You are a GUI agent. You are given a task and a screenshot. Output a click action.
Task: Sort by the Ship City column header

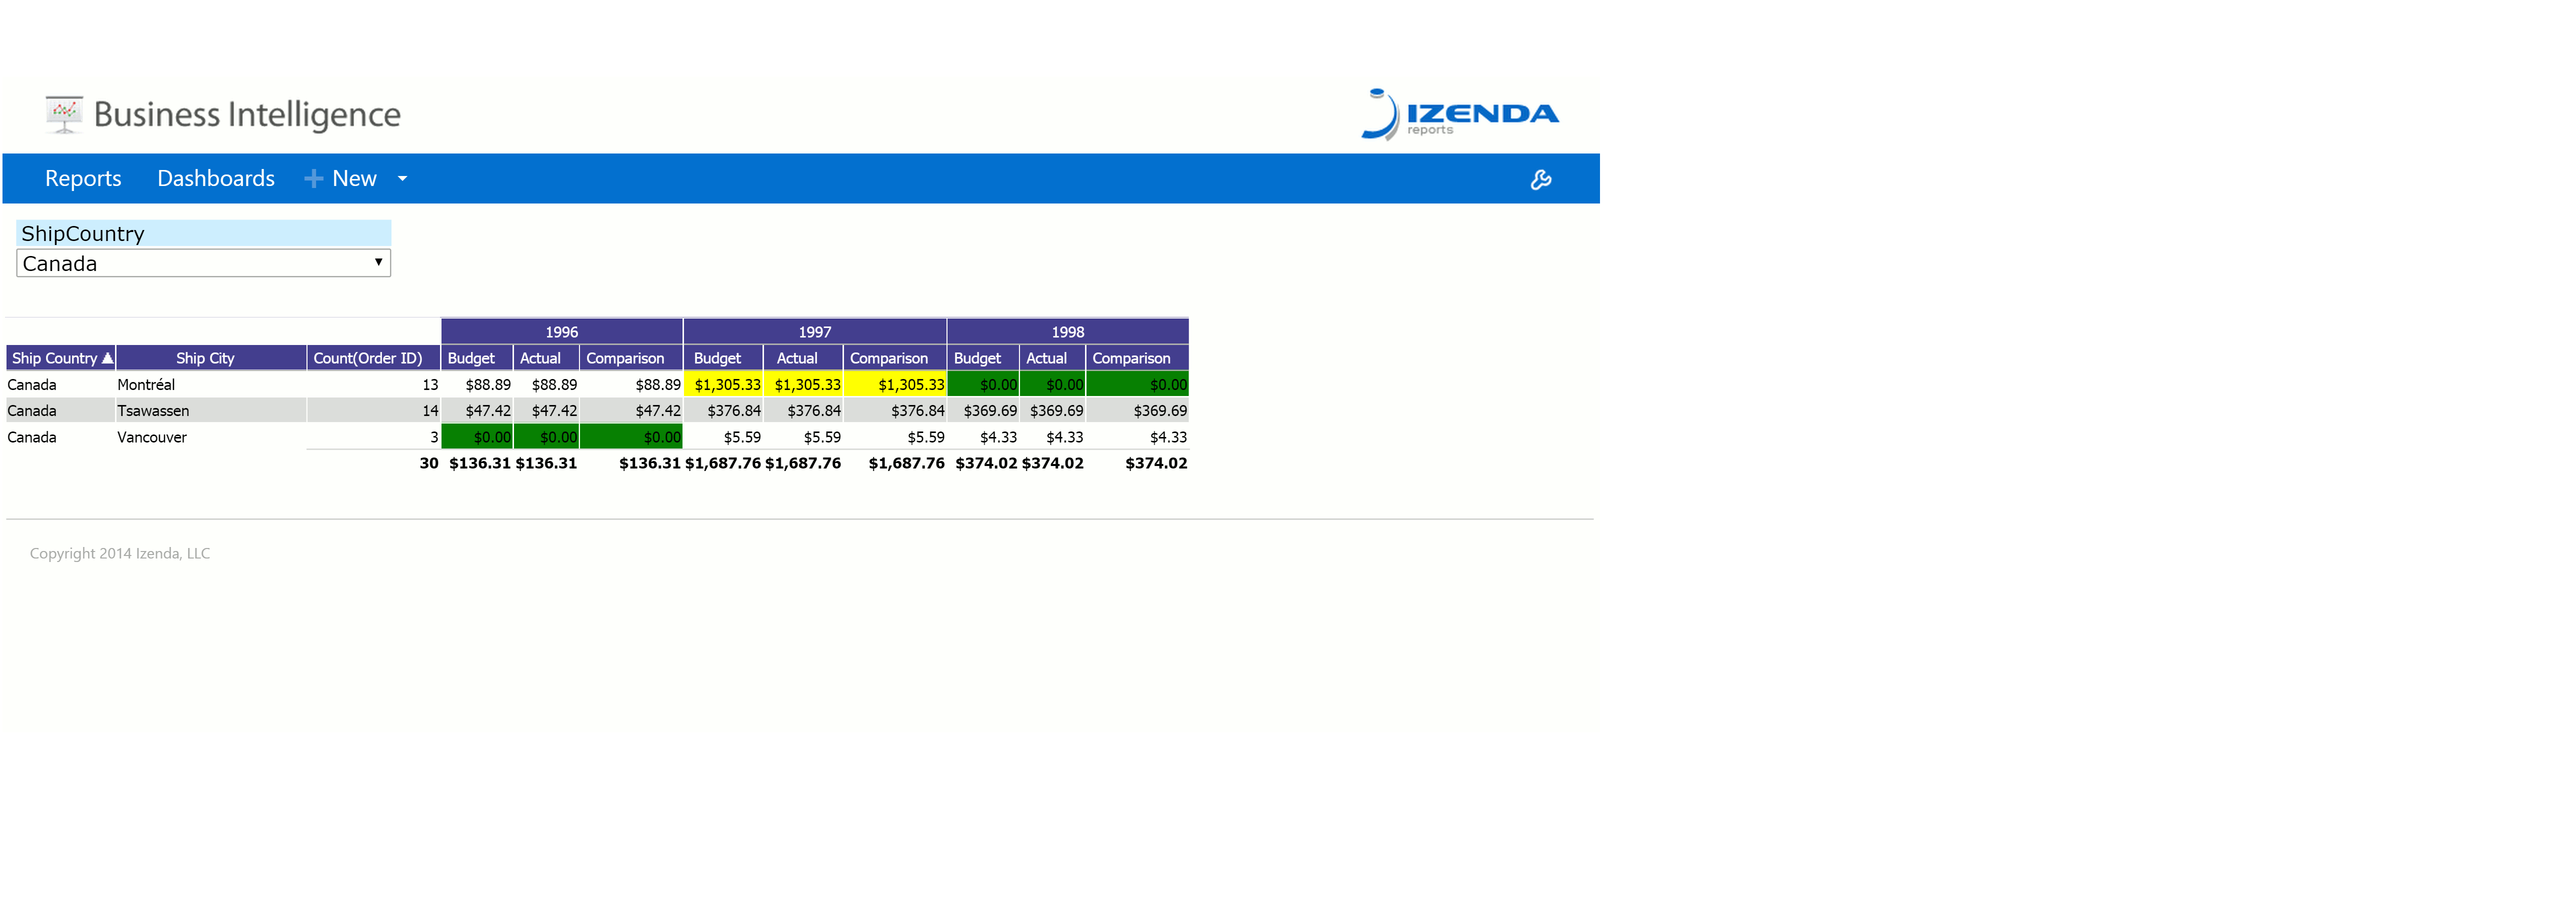(204, 358)
